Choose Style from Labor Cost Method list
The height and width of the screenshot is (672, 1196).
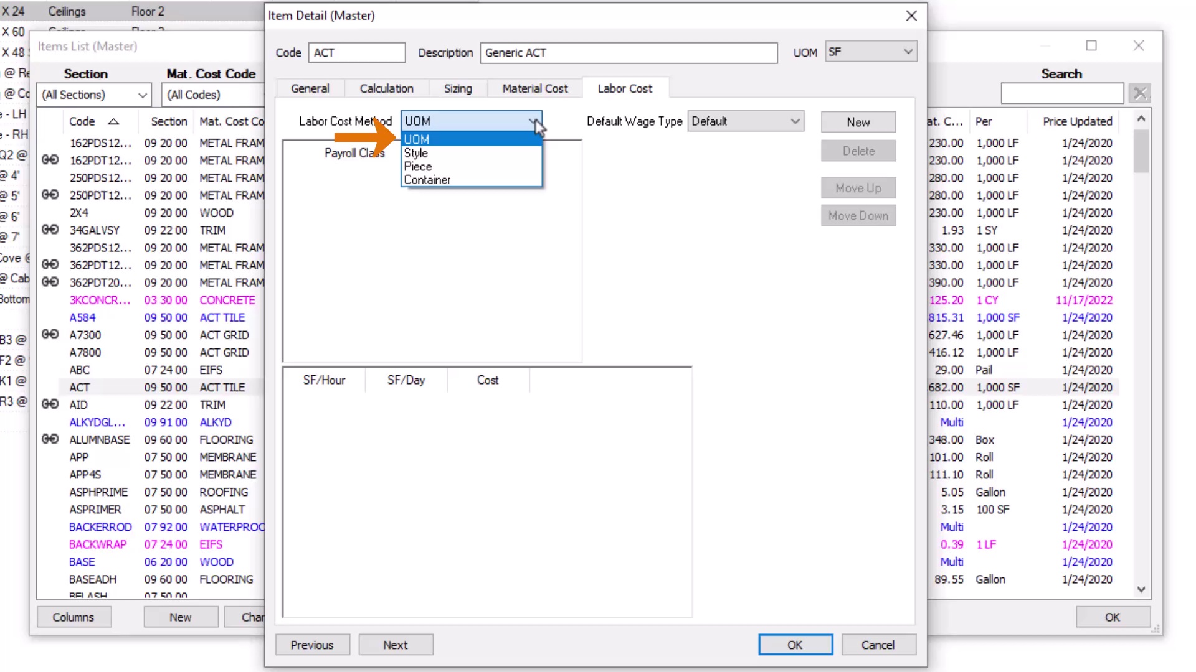[x=416, y=153]
